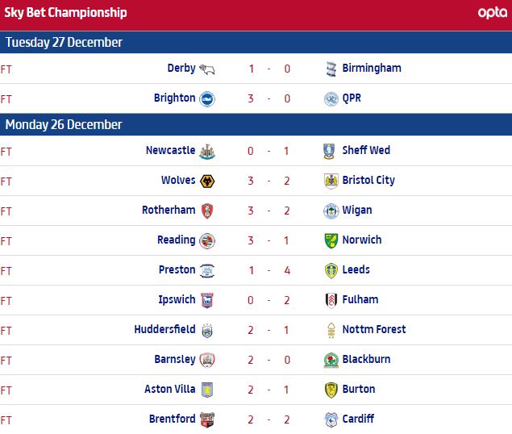Click the Leeds club badge icon
The image size is (512, 434).
(x=330, y=271)
